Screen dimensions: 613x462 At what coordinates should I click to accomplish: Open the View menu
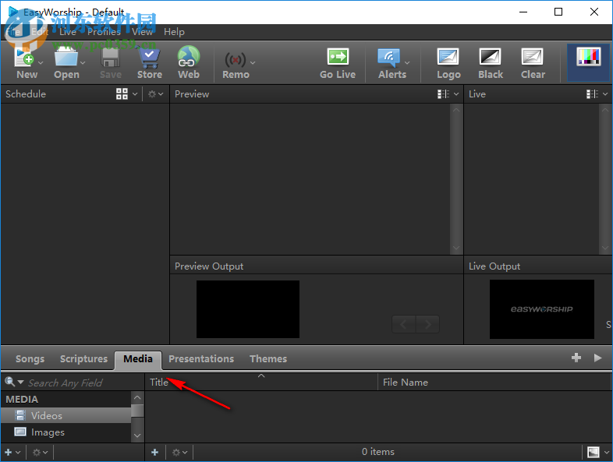(x=142, y=32)
